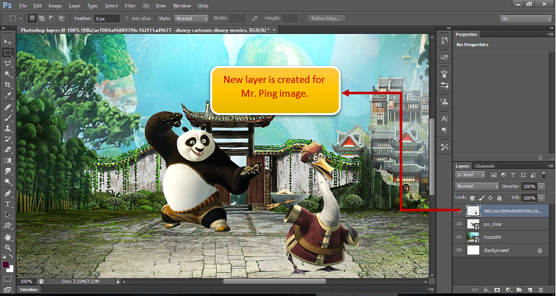
Task: Select the Magic Wand tool
Action: point(8,74)
